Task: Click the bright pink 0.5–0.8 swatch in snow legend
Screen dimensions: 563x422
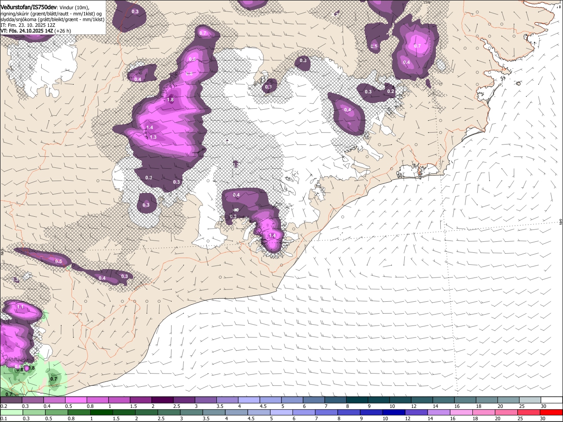Action: (x=76, y=400)
